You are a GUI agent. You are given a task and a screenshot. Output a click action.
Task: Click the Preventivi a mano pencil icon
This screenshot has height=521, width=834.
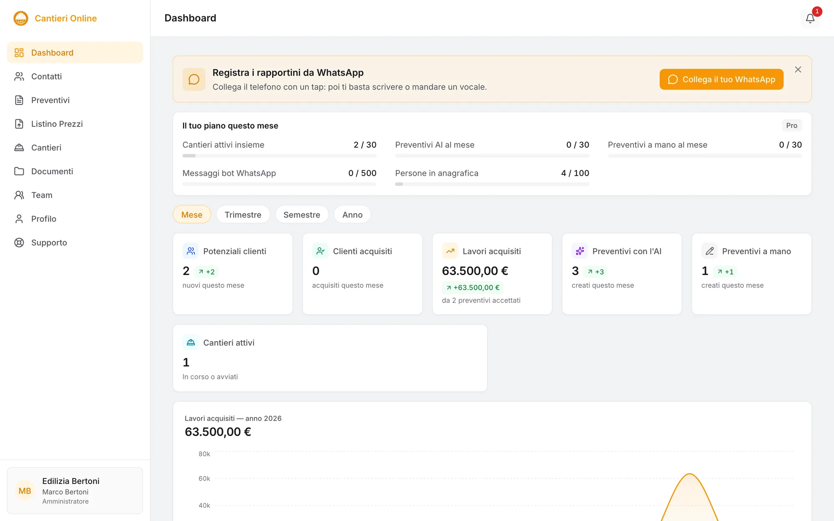709,251
